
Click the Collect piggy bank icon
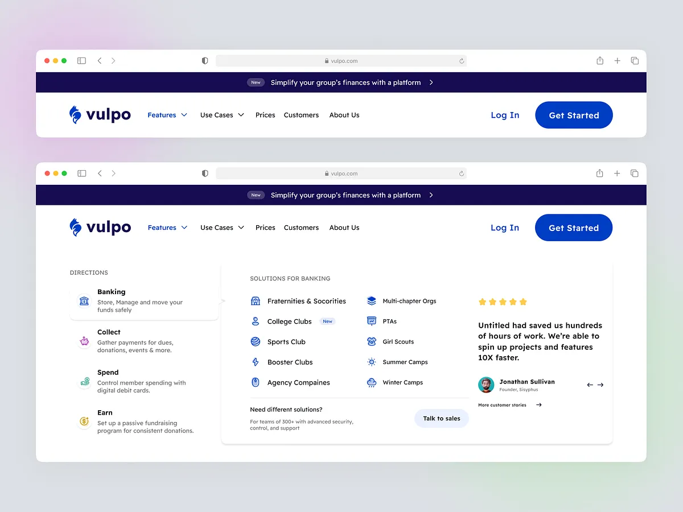pyautogui.click(x=84, y=341)
